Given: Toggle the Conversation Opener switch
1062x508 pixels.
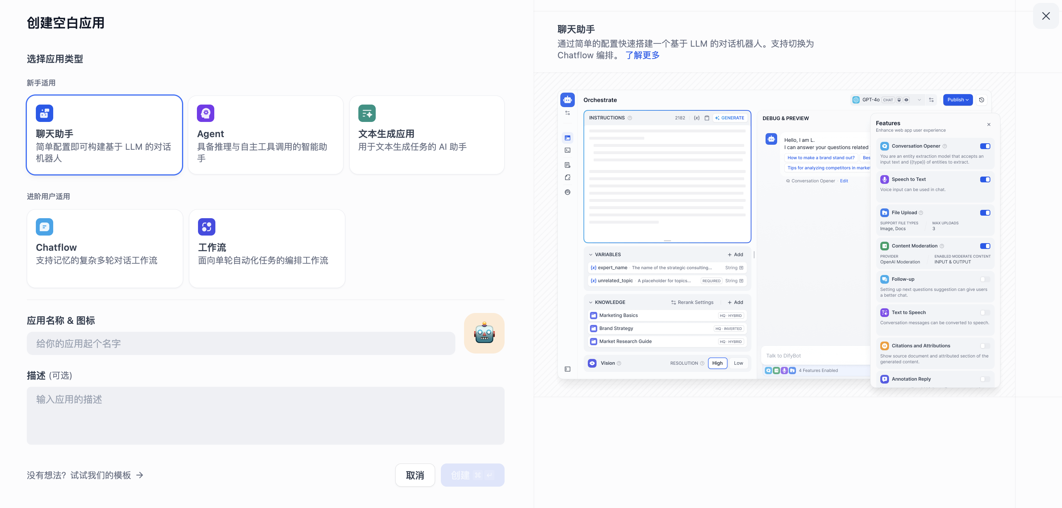Looking at the screenshot, I should point(985,146).
